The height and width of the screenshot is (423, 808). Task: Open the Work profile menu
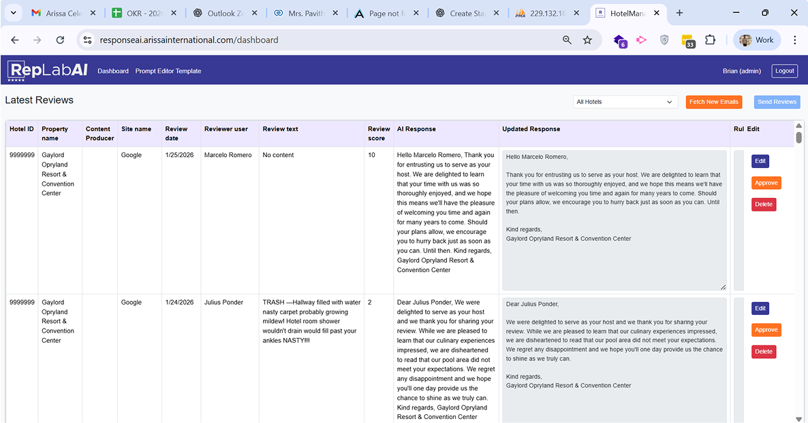point(756,40)
